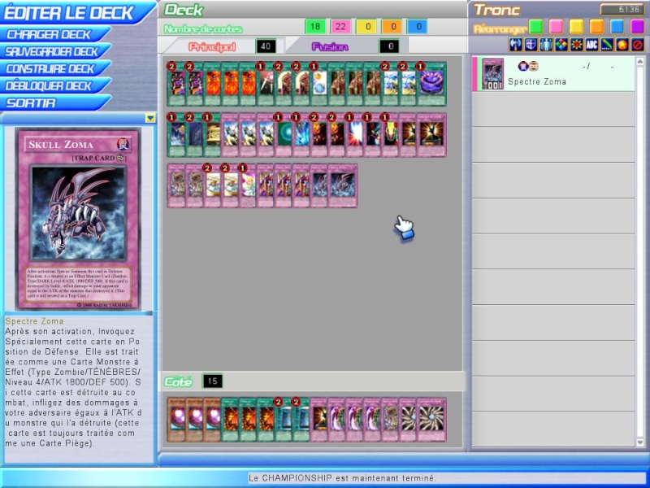Viewport: 650px width, 488px height.
Task: Click the pink count box showing 22
Action: (340, 27)
